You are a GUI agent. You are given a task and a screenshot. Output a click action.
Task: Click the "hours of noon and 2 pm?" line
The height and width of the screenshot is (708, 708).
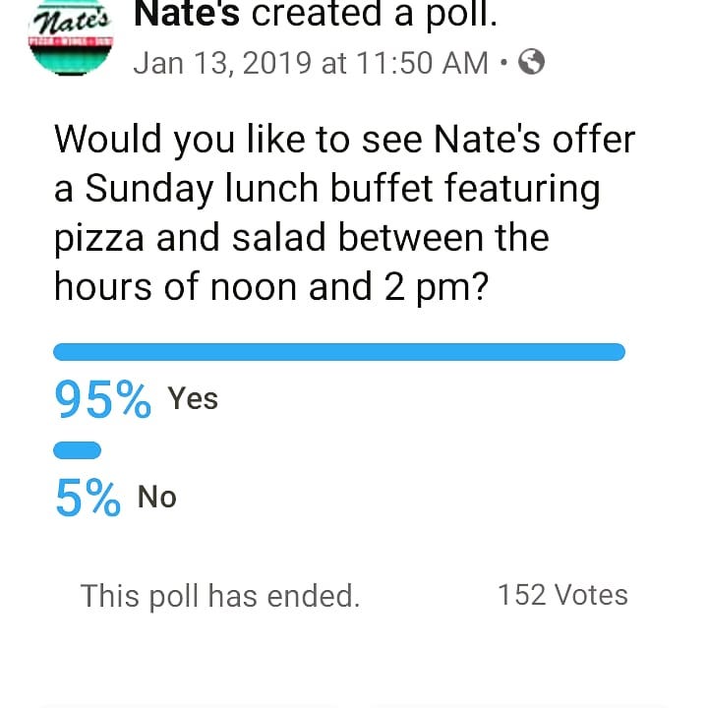(271, 285)
